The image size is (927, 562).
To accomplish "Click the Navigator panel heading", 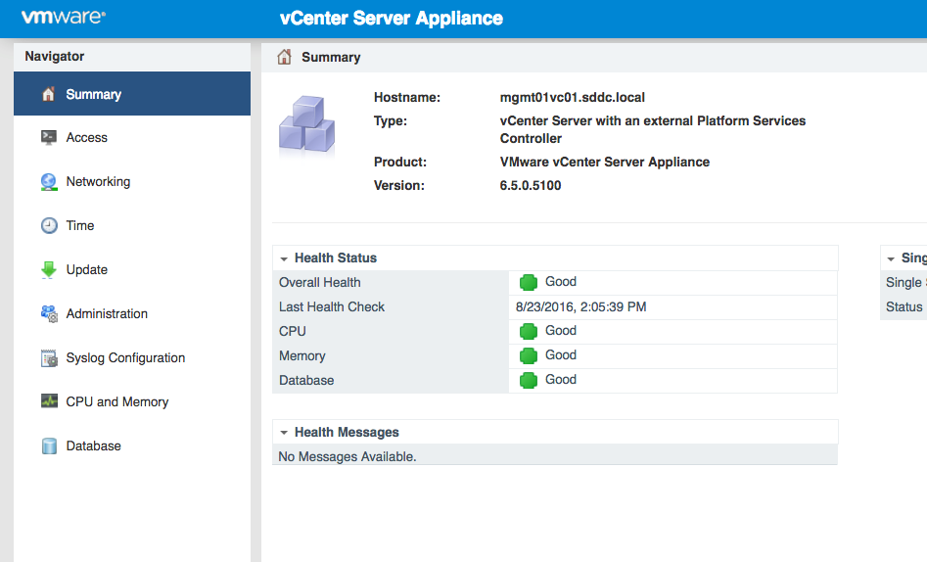I will click(55, 56).
